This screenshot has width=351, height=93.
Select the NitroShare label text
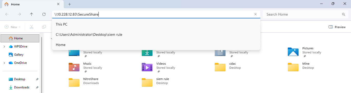pos(91,79)
